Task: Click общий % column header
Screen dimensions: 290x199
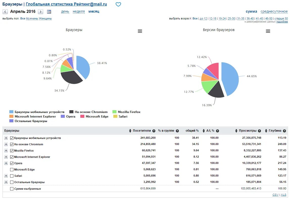Action: pos(192,131)
